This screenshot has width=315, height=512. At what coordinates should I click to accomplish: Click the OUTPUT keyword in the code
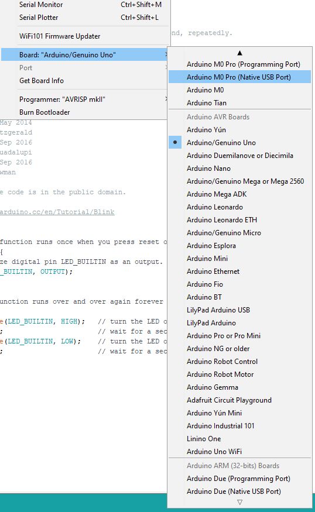click(x=52, y=272)
